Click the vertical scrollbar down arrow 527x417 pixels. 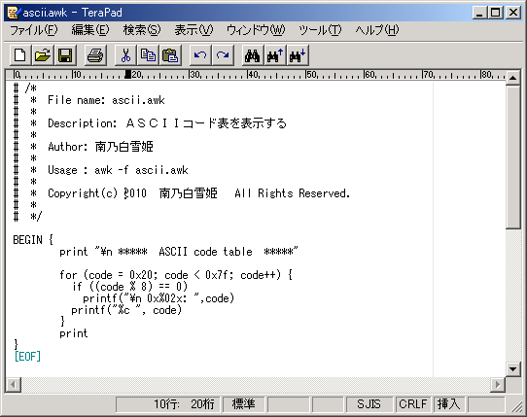(x=512, y=369)
